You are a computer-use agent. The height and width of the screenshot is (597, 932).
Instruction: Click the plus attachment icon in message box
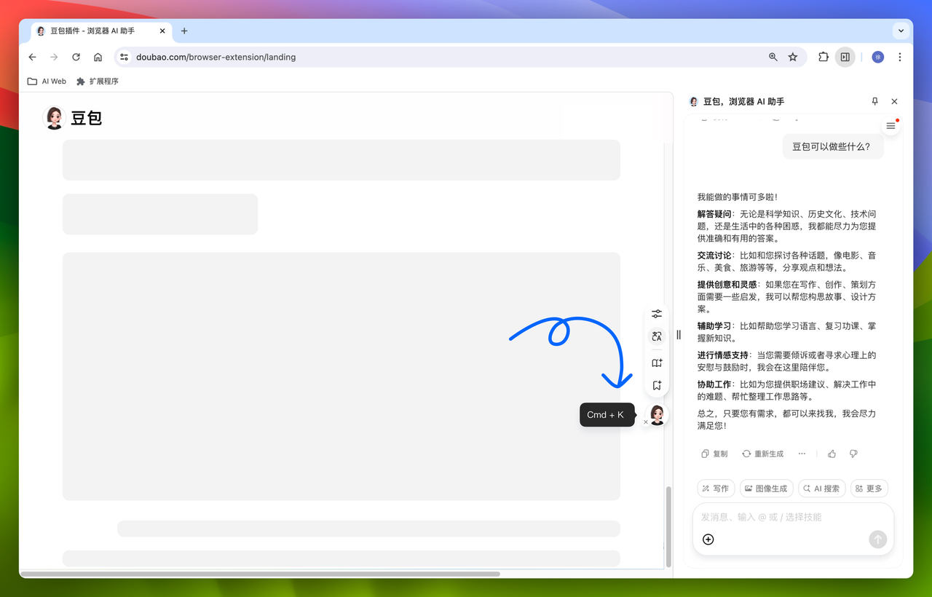708,539
